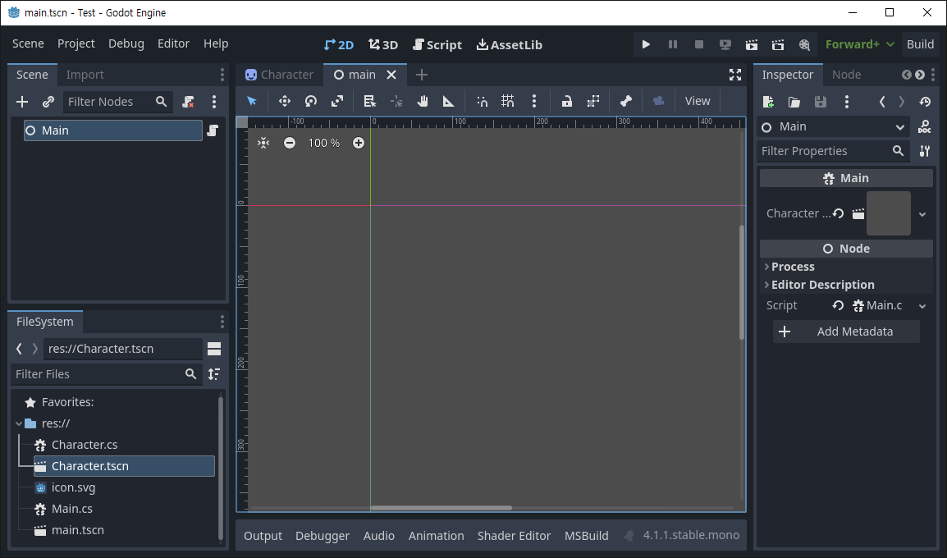Toggle grid snap
Image resolution: width=947 pixels, height=558 pixels.
point(508,101)
